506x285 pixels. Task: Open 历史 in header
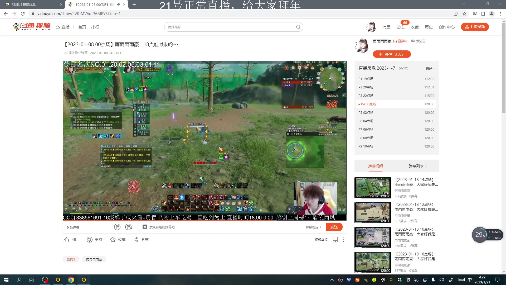[429, 27]
